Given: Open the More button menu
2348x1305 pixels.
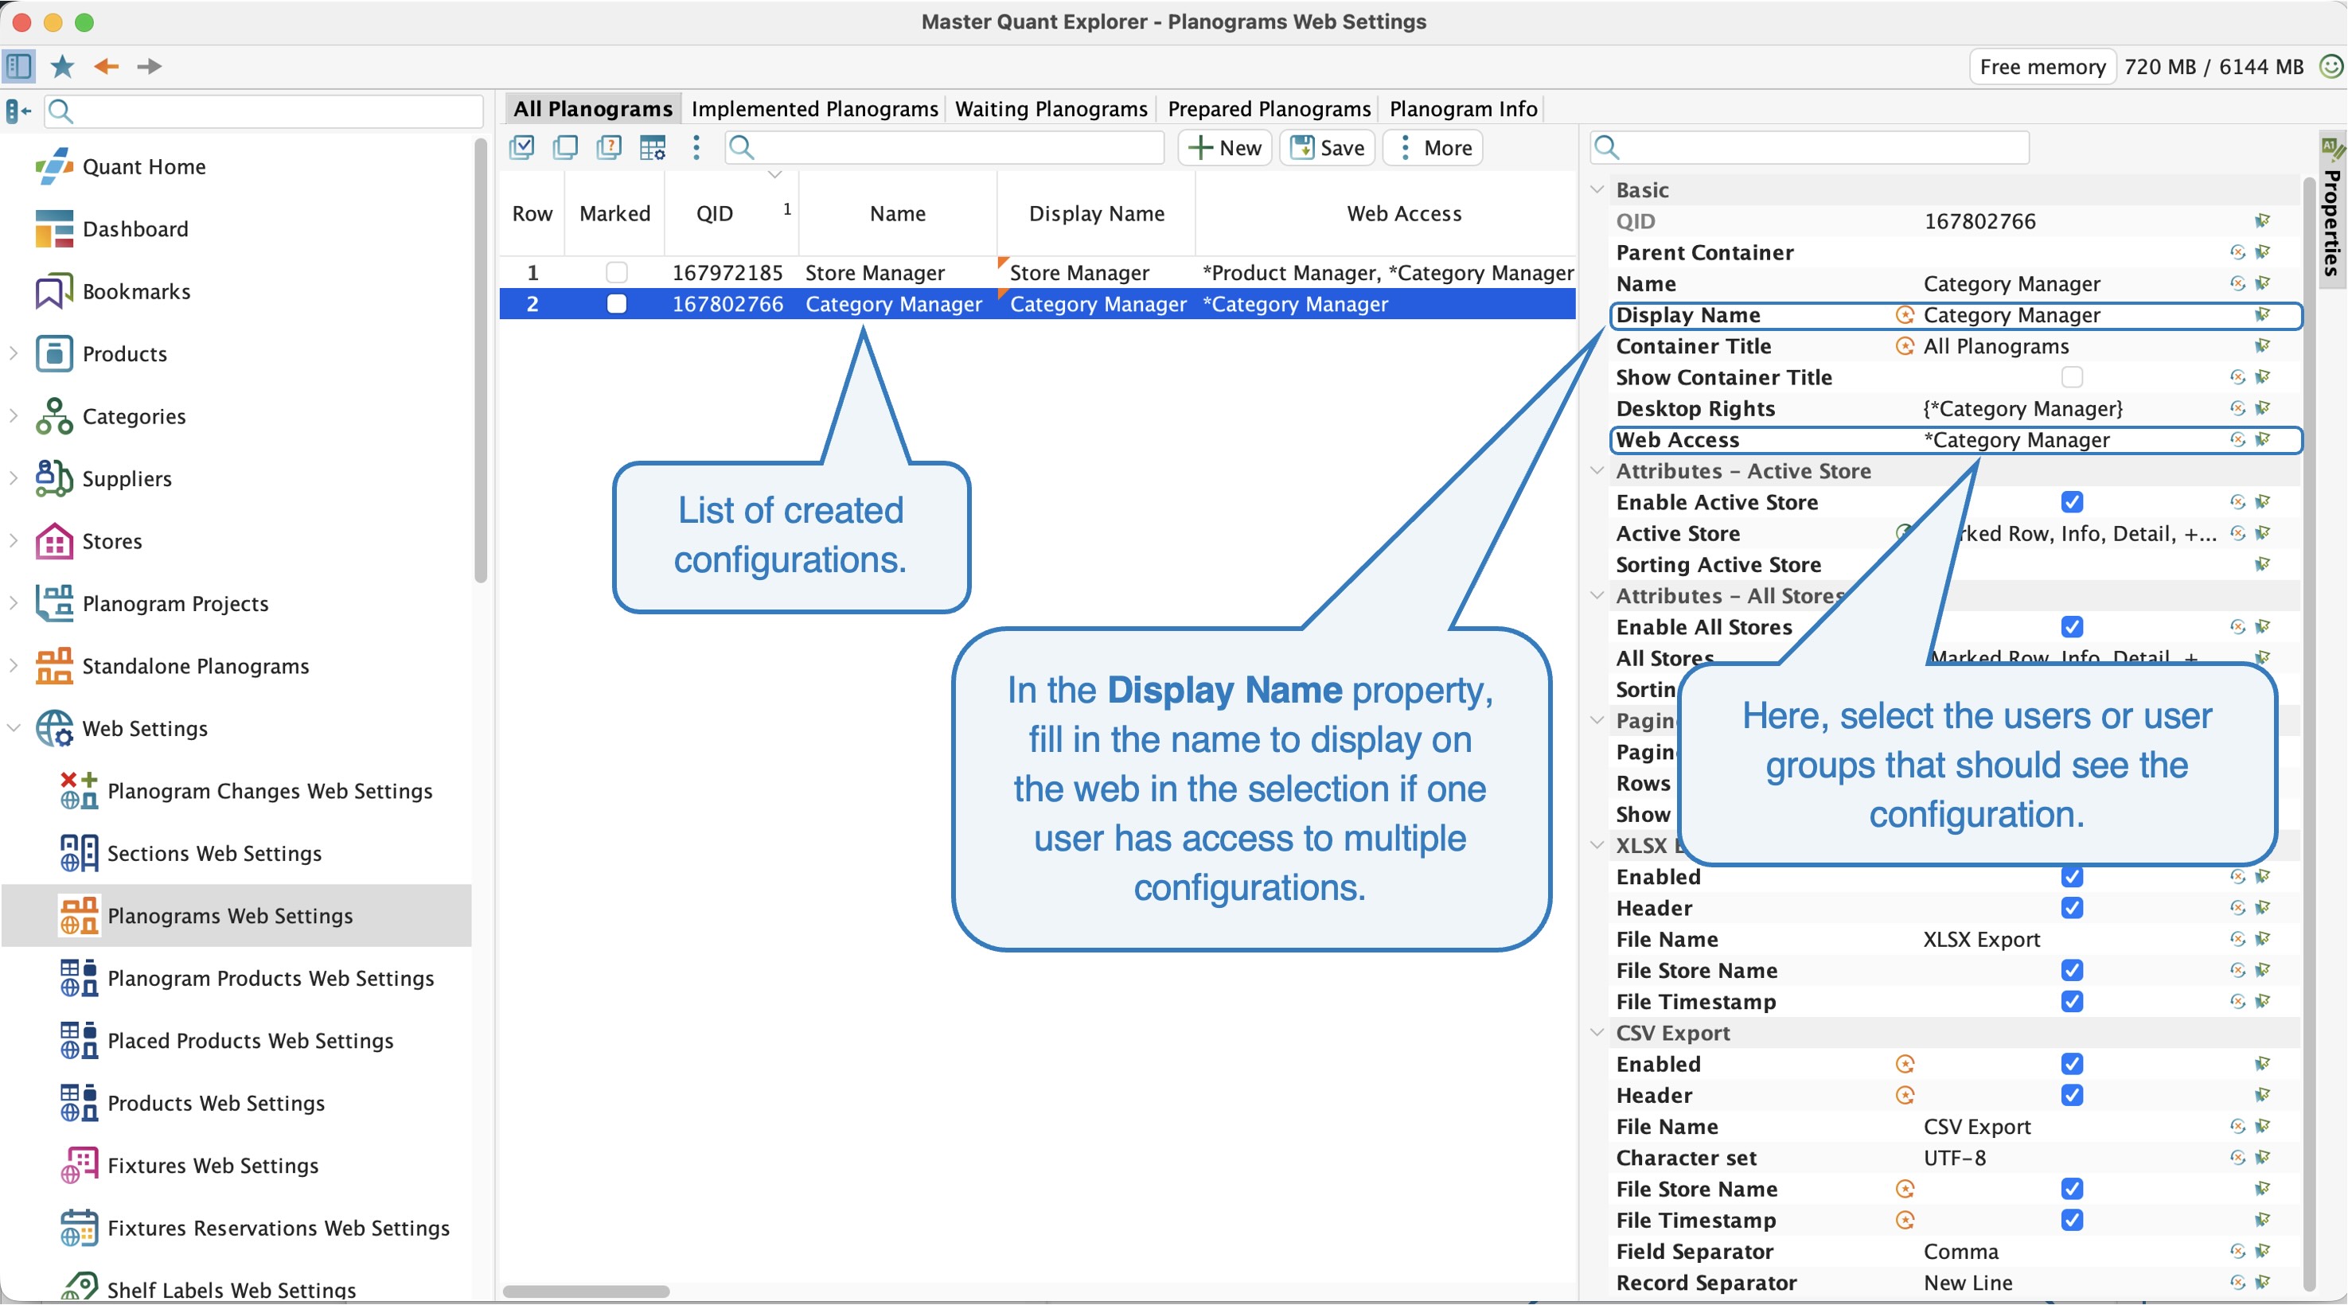Looking at the screenshot, I should click(x=1433, y=148).
